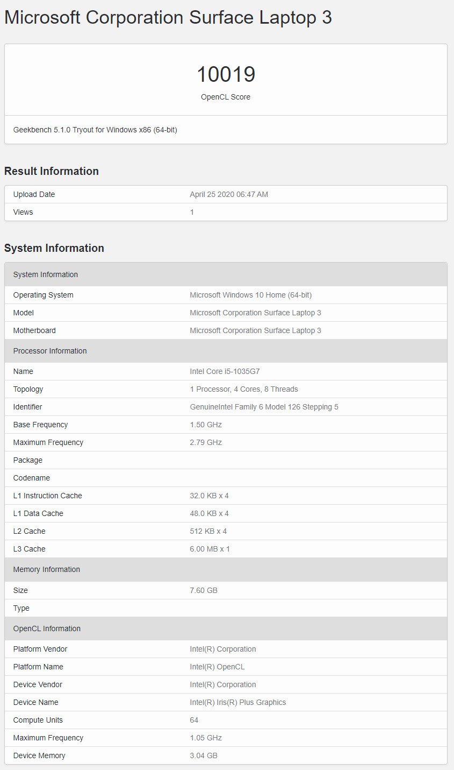Click the "Identifier" row label
Screen dimensions: 454x770
(x=28, y=407)
